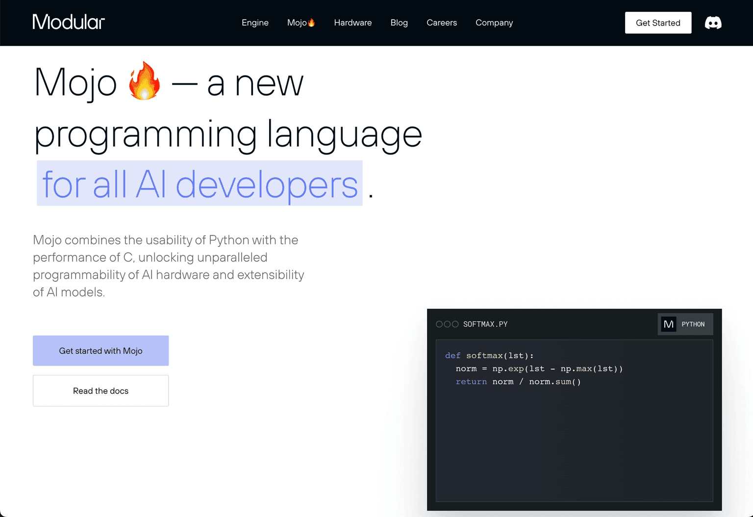This screenshot has height=517, width=753.
Task: Visit the Blog section
Action: pos(399,23)
